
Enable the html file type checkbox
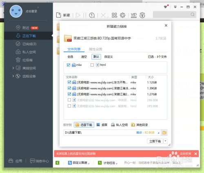(92, 65)
